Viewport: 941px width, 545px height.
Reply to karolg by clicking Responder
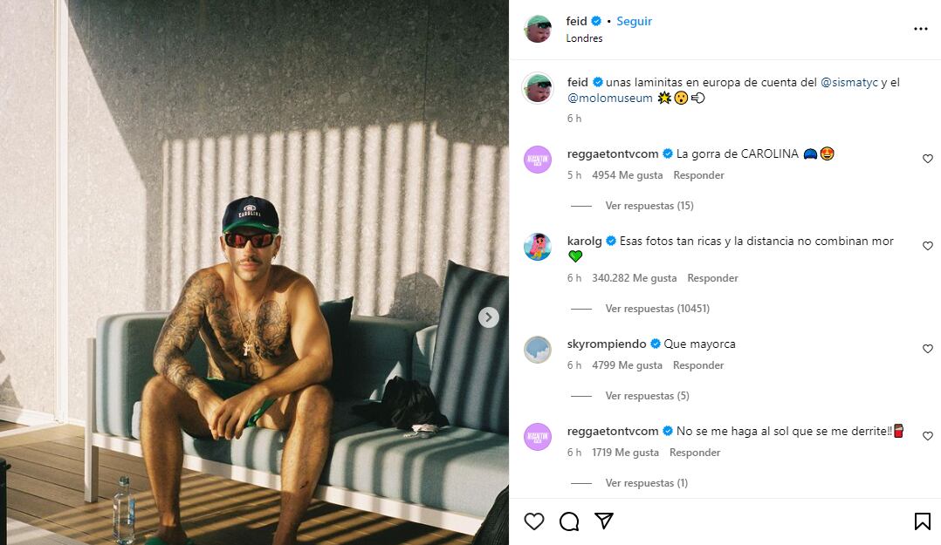712,276
